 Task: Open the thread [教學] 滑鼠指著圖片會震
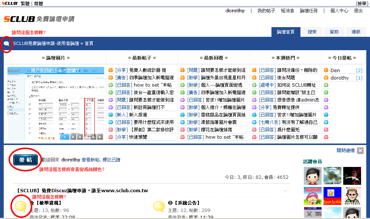[x=212, y=122]
